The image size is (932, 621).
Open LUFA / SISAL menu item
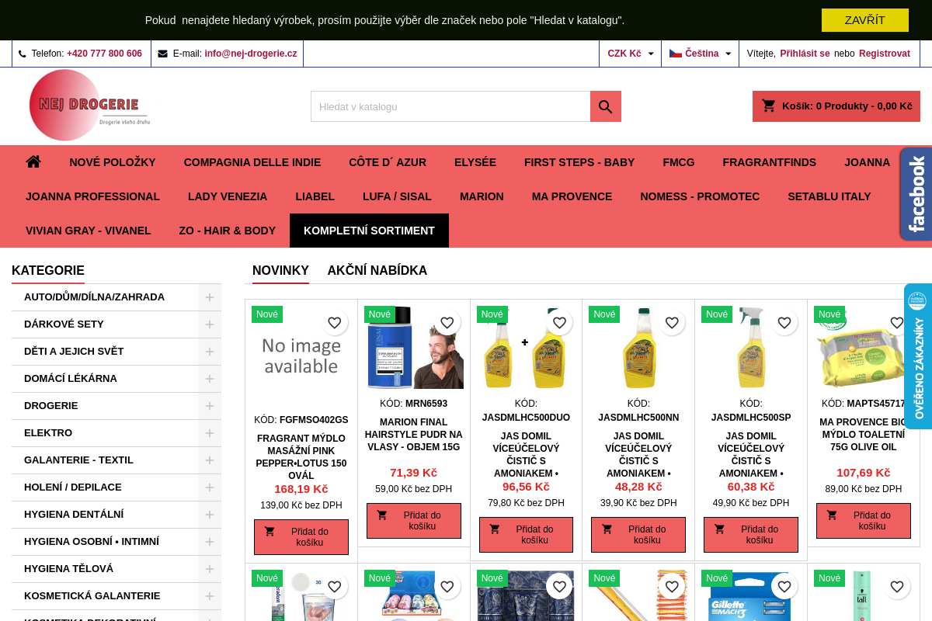(x=397, y=196)
